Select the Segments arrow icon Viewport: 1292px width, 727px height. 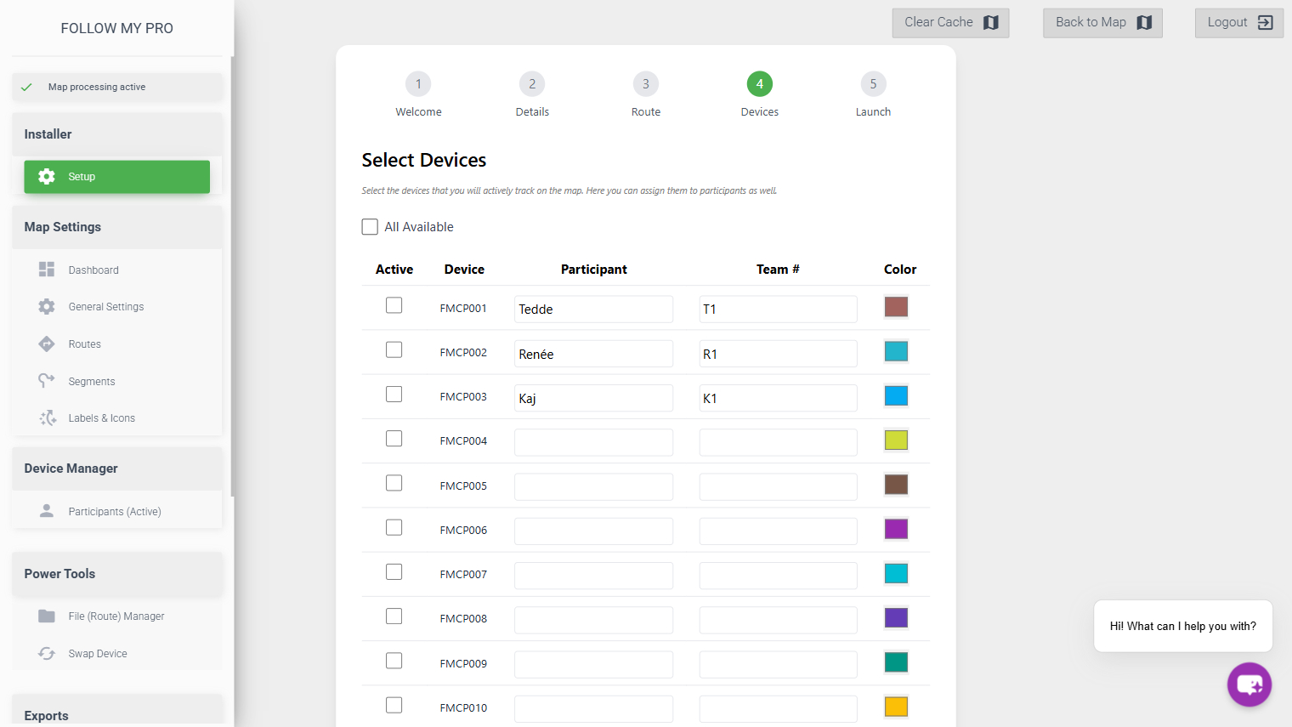(47, 381)
